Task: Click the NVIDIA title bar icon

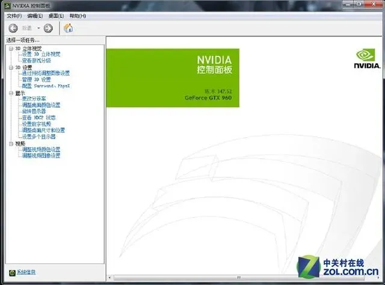Action: [7, 5]
